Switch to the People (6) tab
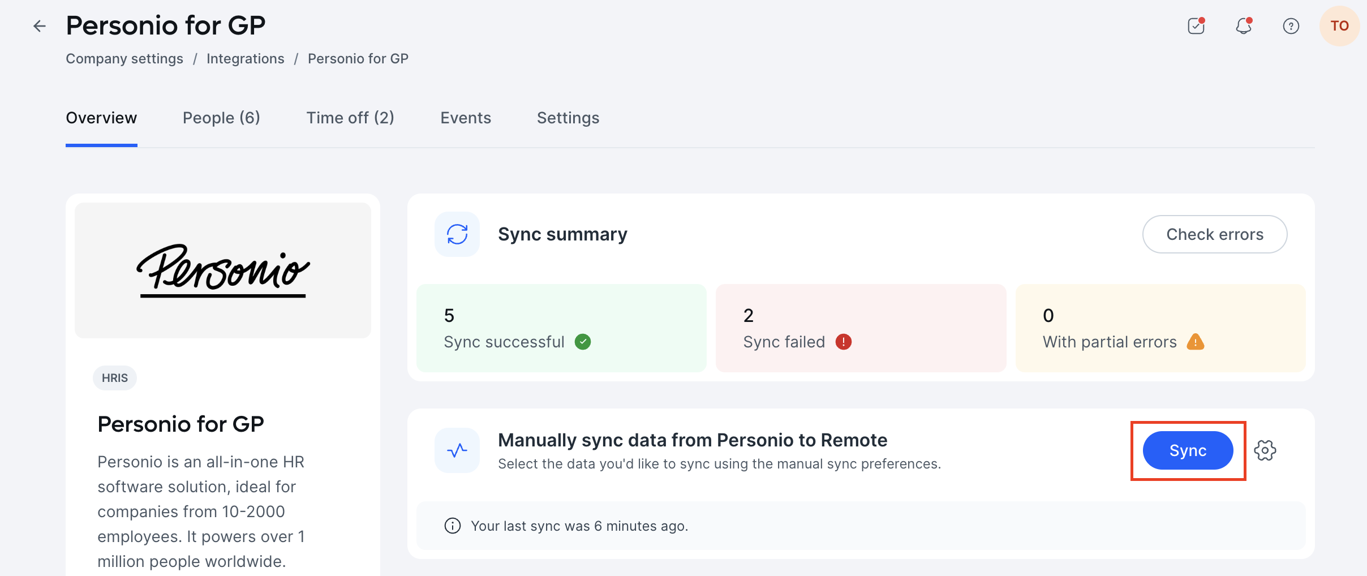 tap(221, 118)
